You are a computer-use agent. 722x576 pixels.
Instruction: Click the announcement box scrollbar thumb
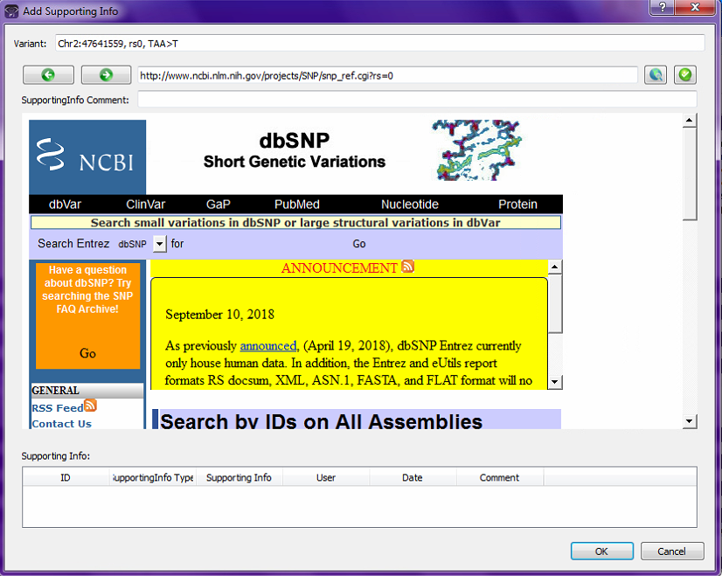point(555,304)
